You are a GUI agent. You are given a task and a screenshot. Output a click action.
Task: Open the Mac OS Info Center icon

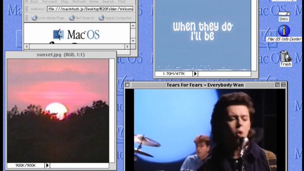284,33
